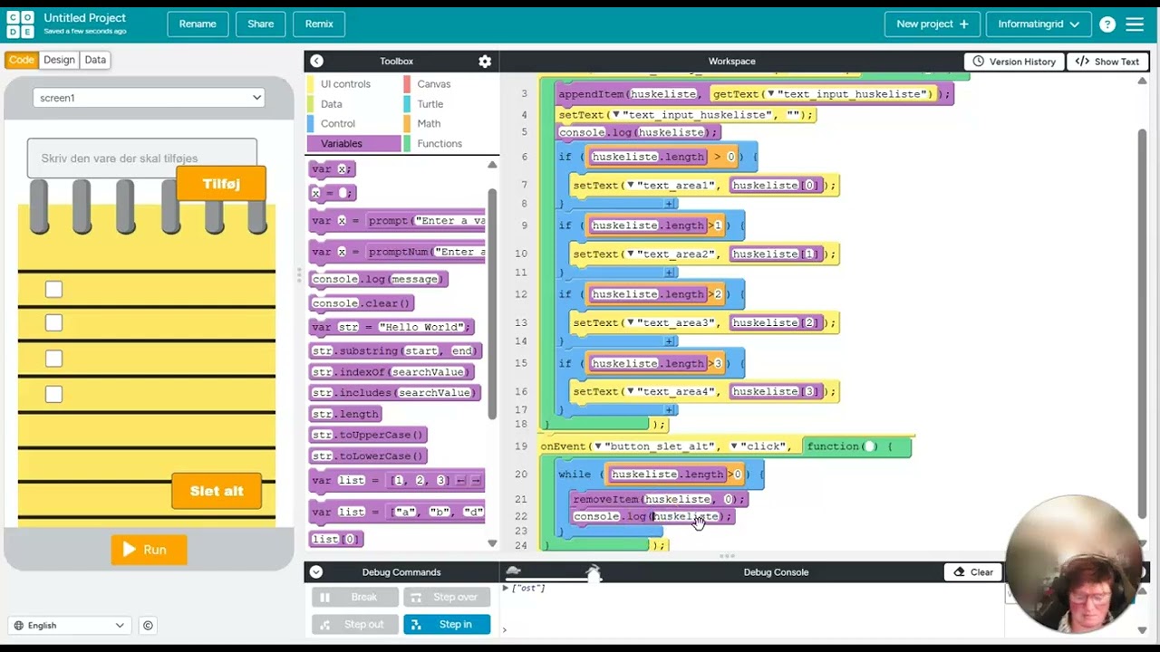Image resolution: width=1160 pixels, height=652 pixels.
Task: Open the "text_area3" id dropdown
Action: tap(631, 322)
